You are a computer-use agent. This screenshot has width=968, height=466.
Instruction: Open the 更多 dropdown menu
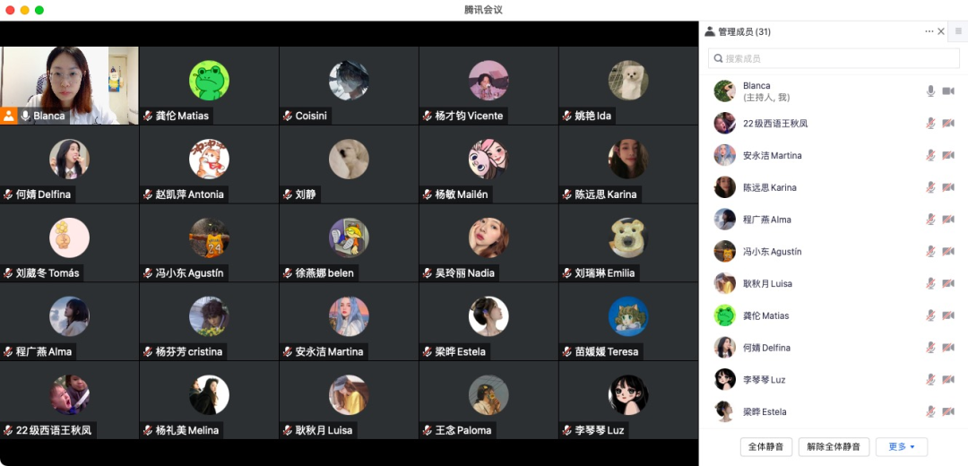902,446
